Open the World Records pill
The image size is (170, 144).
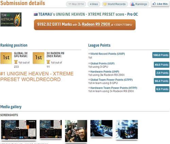click(115, 4)
